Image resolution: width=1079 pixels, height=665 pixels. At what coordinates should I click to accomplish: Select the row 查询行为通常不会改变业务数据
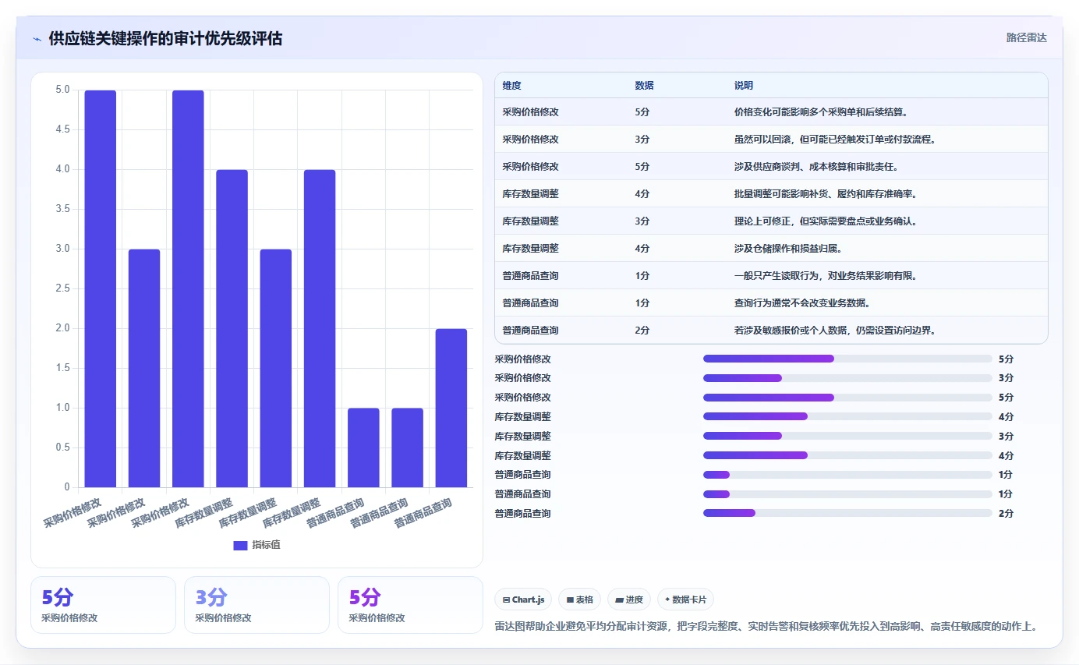tap(771, 303)
